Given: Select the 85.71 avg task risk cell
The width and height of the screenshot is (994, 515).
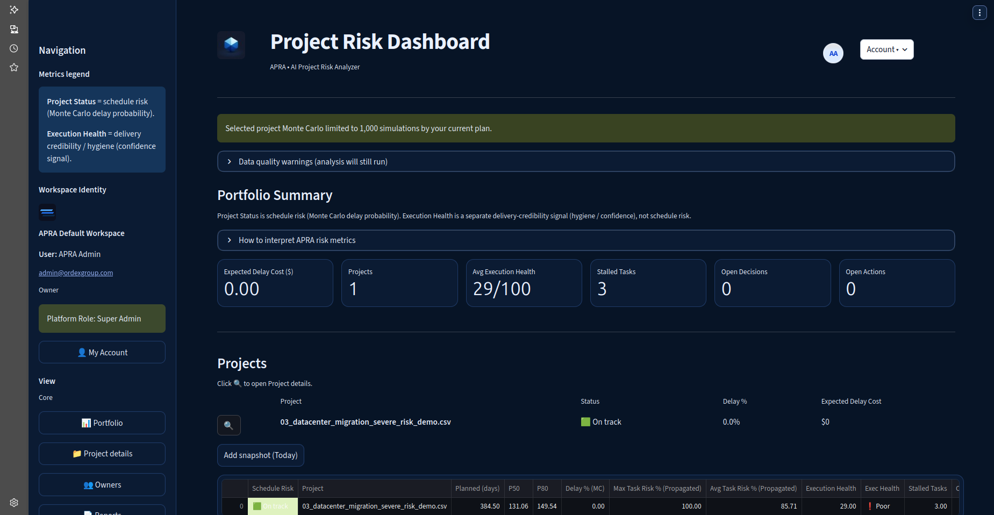Looking at the screenshot, I should click(x=754, y=506).
